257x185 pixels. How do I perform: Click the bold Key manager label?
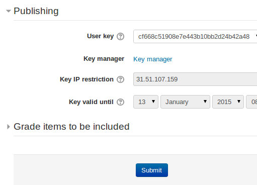[104, 59]
